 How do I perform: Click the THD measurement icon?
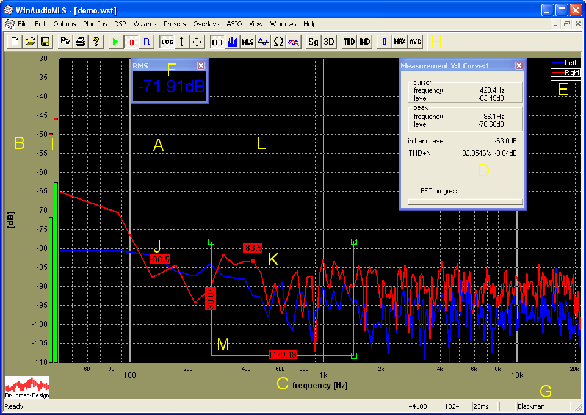click(x=349, y=41)
